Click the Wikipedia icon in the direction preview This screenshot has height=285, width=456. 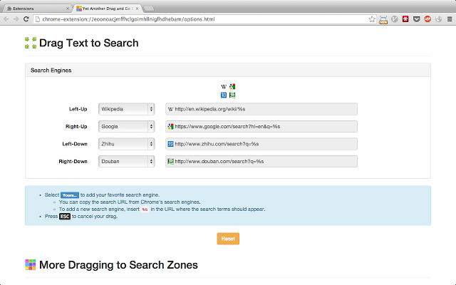coord(224,87)
